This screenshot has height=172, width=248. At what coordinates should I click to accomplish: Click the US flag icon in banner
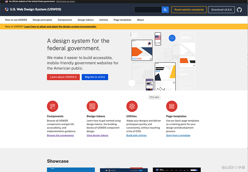point(6,1)
